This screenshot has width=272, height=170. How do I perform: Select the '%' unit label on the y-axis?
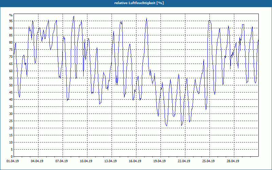[11, 15]
